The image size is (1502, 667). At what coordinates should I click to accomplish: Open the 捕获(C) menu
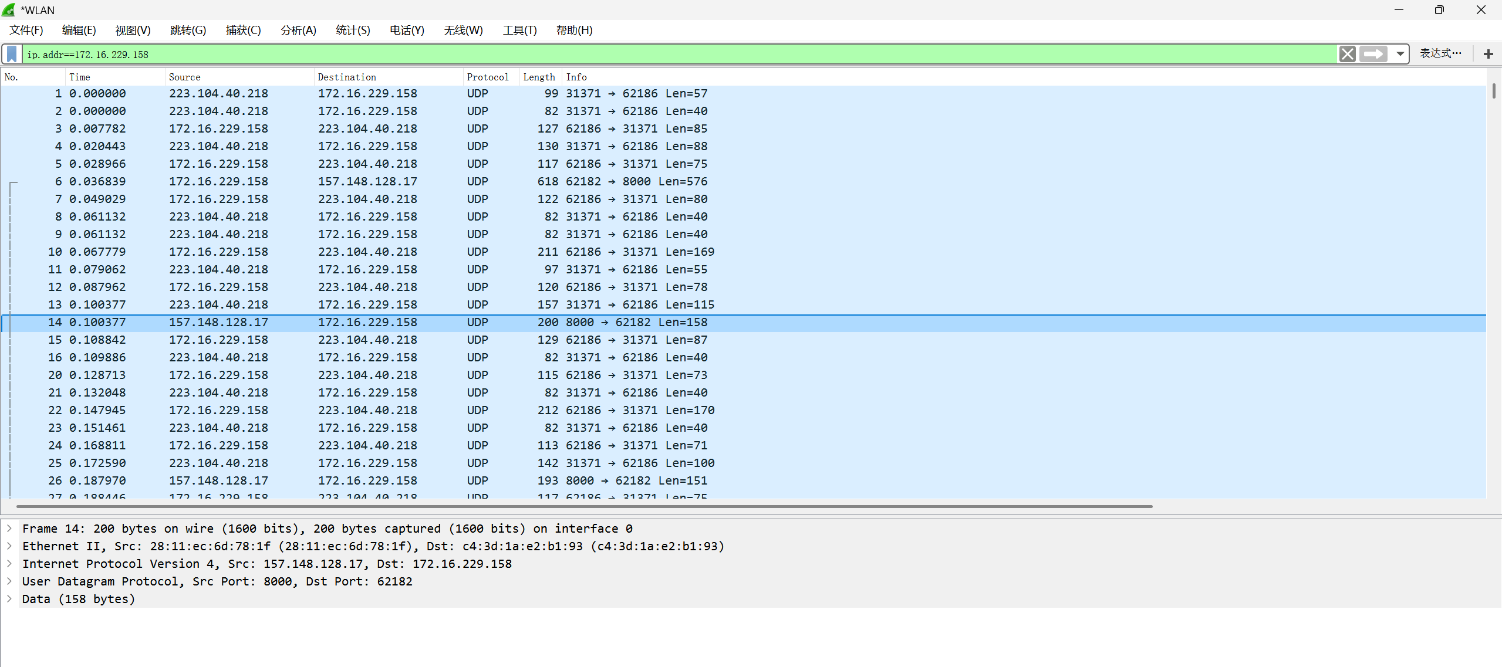click(243, 31)
